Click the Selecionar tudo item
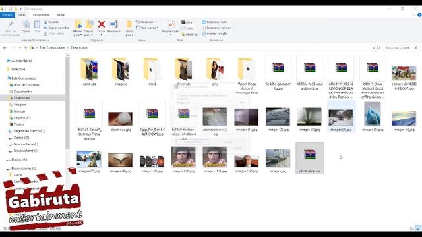Viewport: 422px width, 237px height. 214,22
